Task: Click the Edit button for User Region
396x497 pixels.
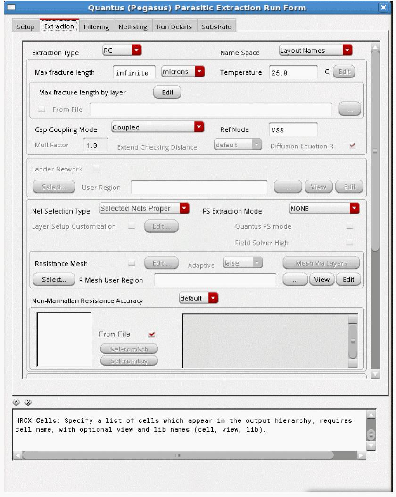Action: (349, 187)
